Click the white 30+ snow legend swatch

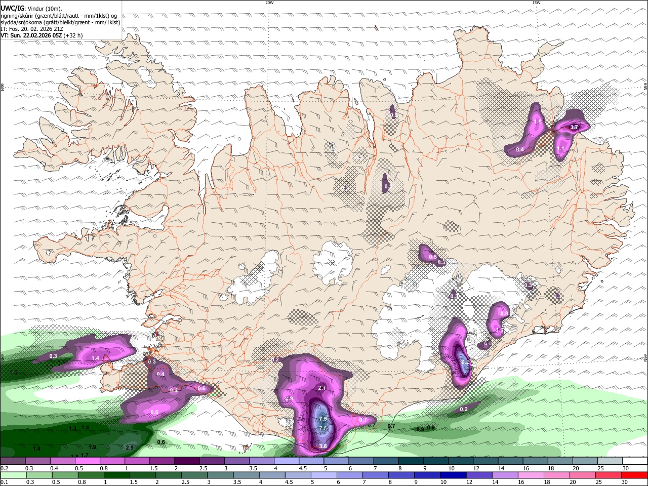(635, 461)
